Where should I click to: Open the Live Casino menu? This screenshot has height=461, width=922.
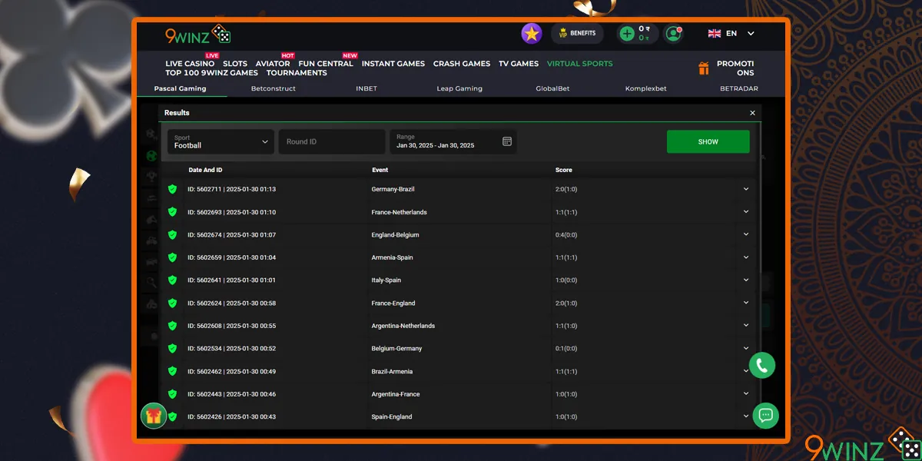(x=190, y=64)
